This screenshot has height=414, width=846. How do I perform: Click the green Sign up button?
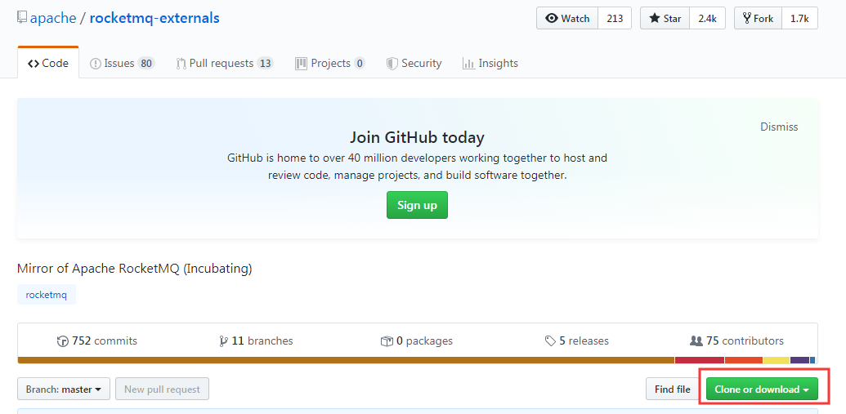coord(417,205)
